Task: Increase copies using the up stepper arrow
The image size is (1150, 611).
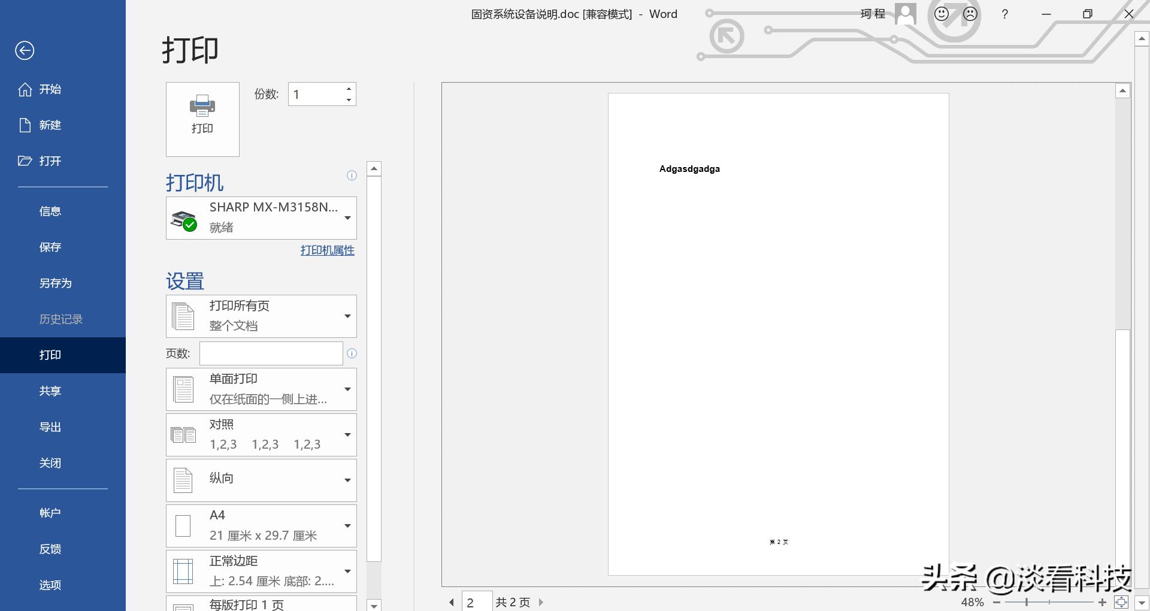Action: 349,89
